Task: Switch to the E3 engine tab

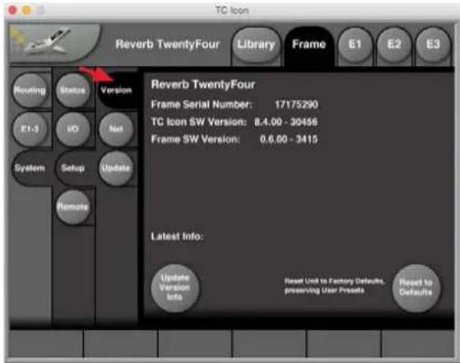Action: click(x=433, y=44)
